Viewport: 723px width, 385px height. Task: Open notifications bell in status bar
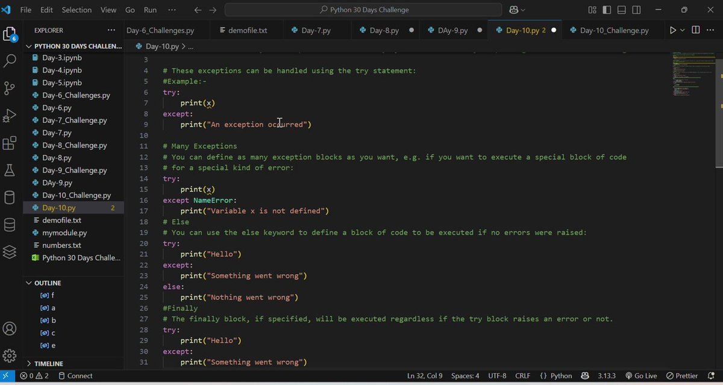point(710,376)
